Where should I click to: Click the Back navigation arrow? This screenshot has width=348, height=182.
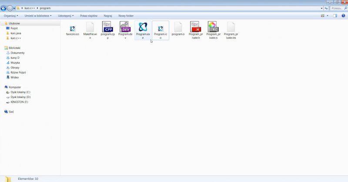click(4, 8)
